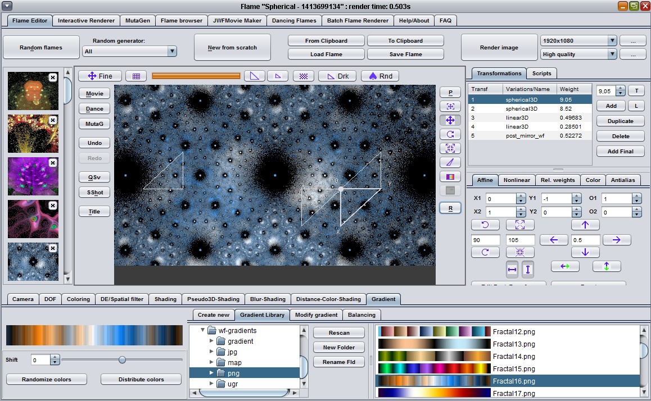Select the rotate triangles mouse mode icon
651x401 pixels.
pos(450,134)
